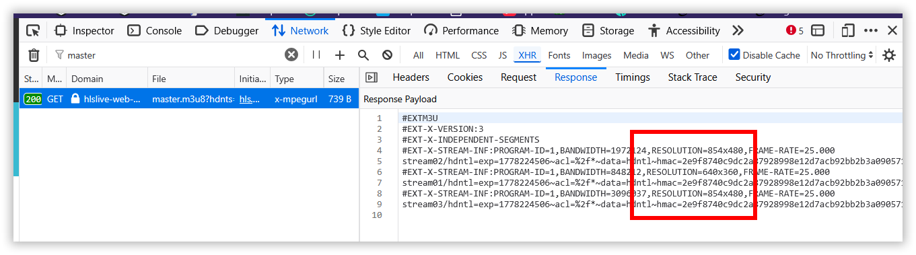The height and width of the screenshot is (255, 916).
Task: Open network settings gear icon
Action: (889, 55)
